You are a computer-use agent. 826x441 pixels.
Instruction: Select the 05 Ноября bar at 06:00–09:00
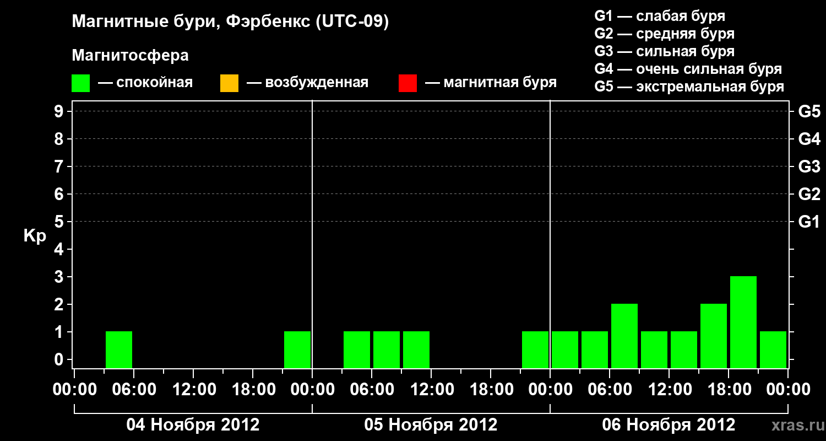tap(387, 350)
